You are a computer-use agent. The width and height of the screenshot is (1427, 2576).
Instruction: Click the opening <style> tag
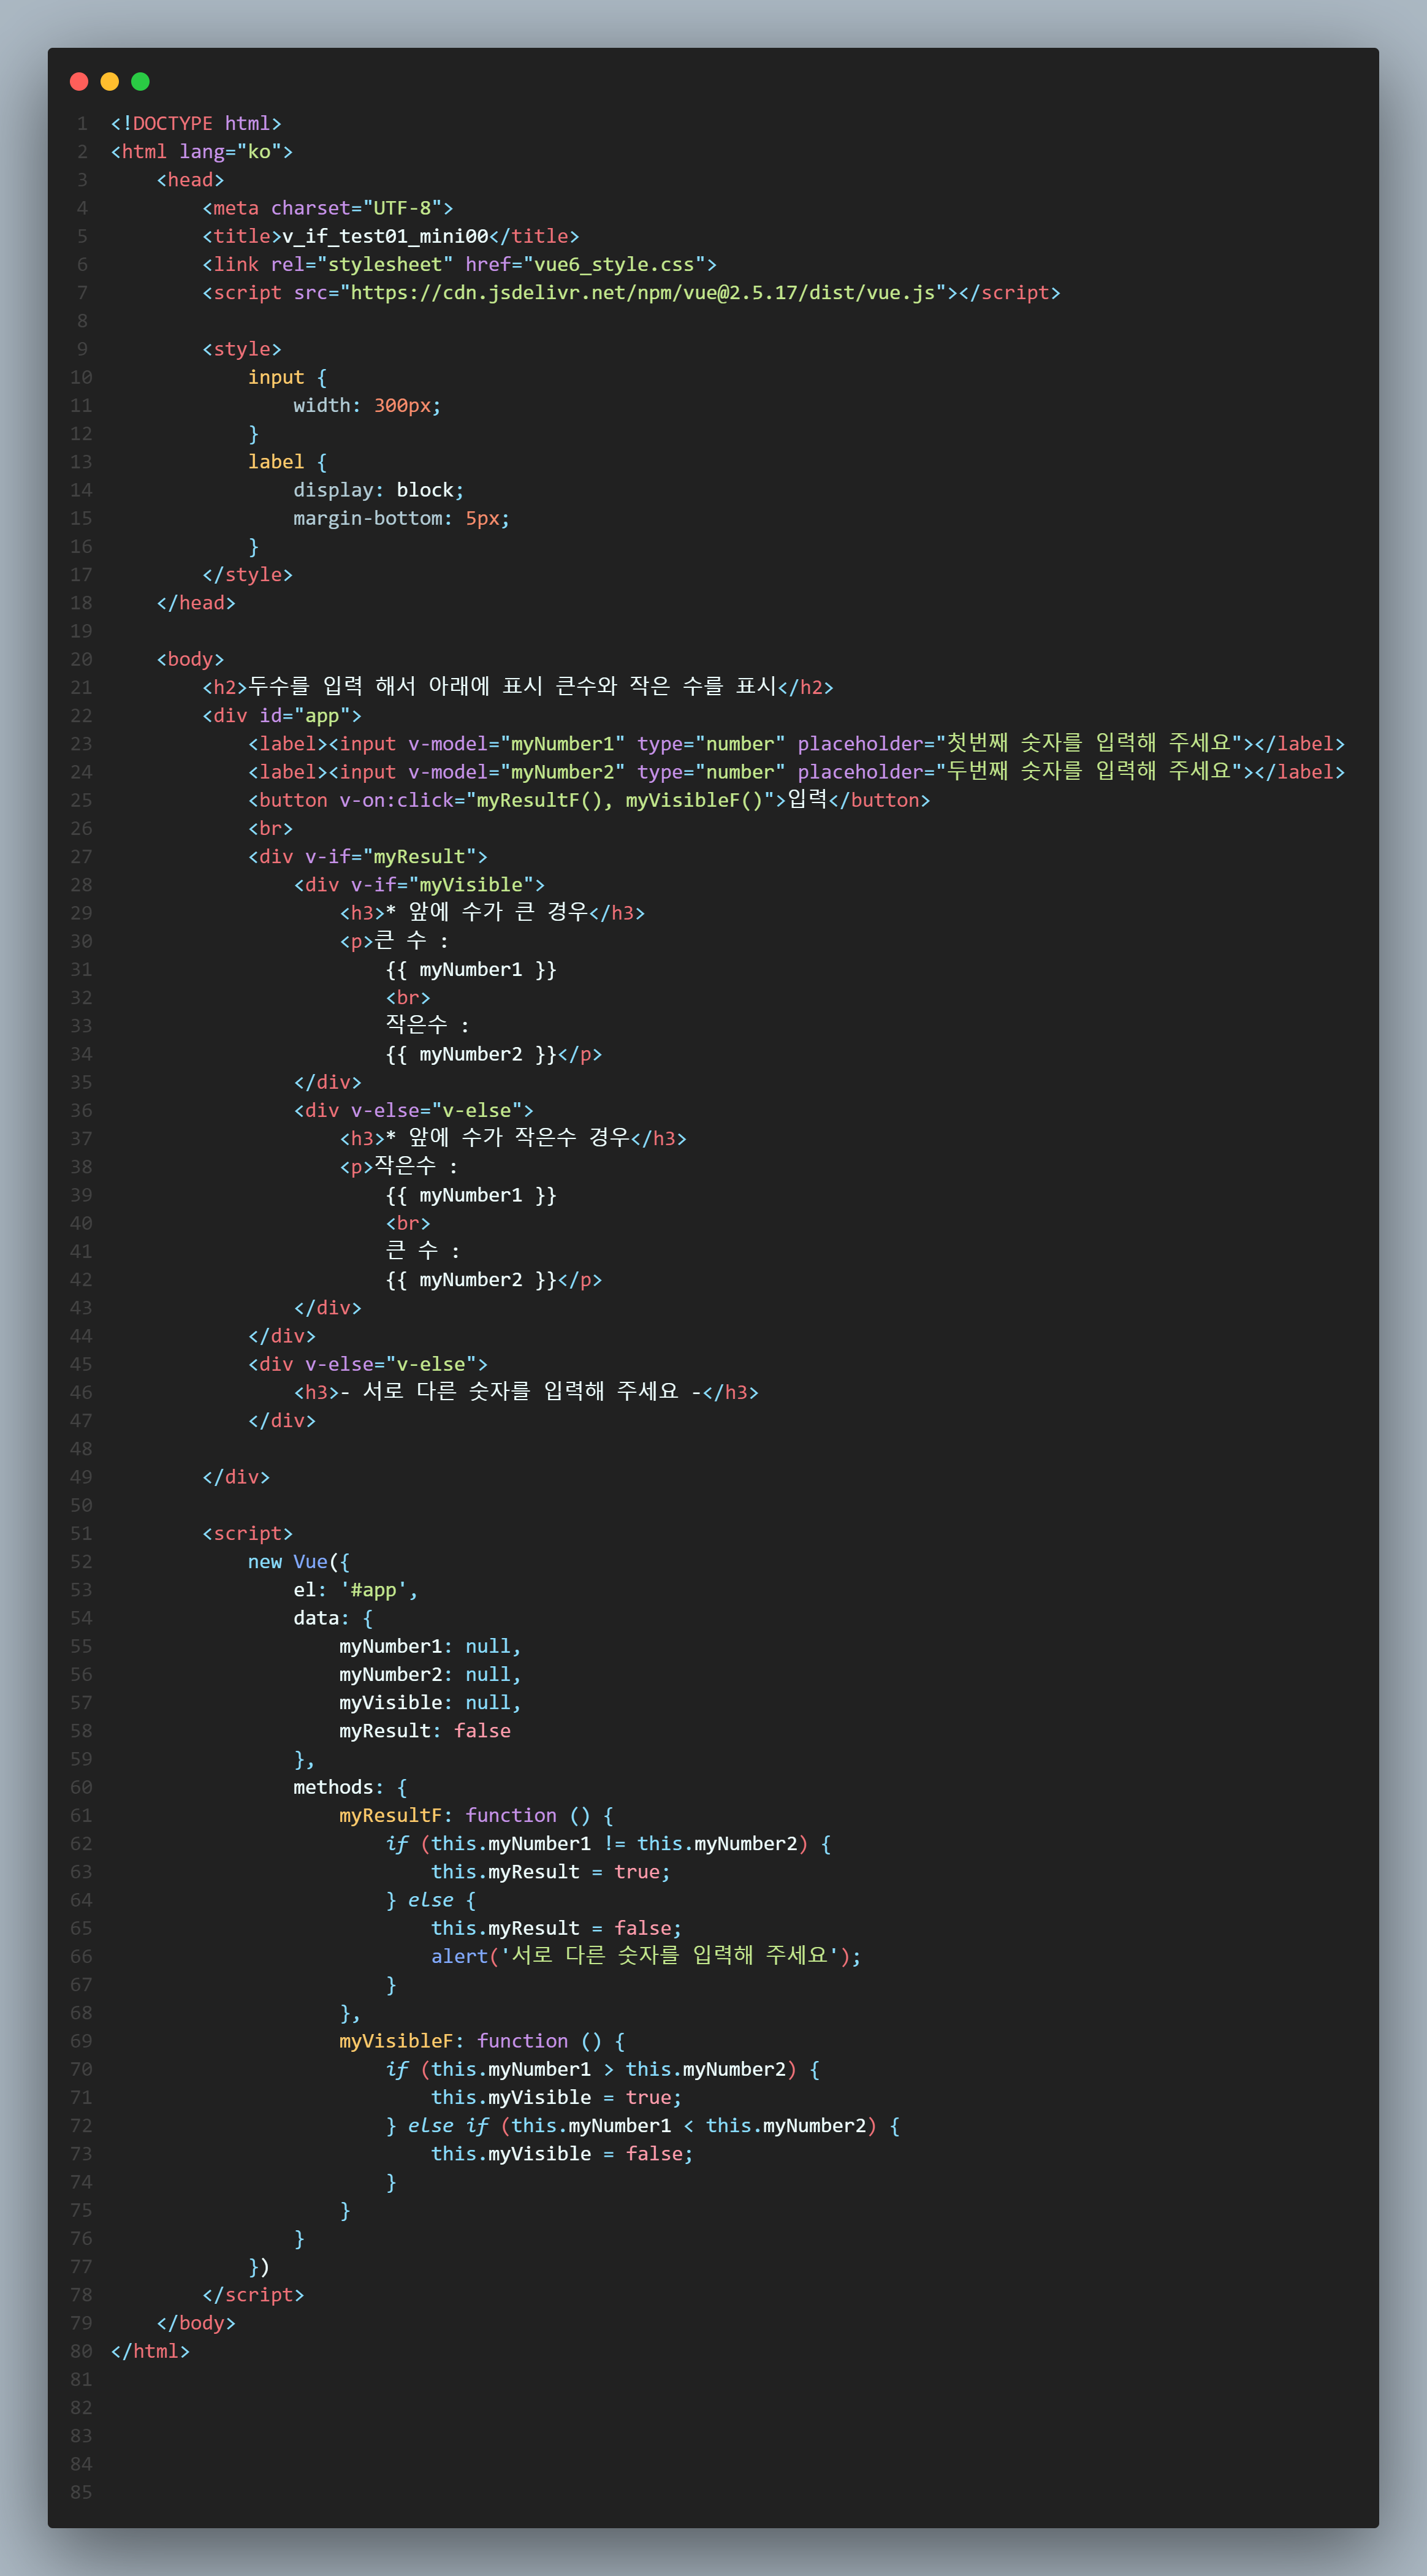pyautogui.click(x=242, y=349)
